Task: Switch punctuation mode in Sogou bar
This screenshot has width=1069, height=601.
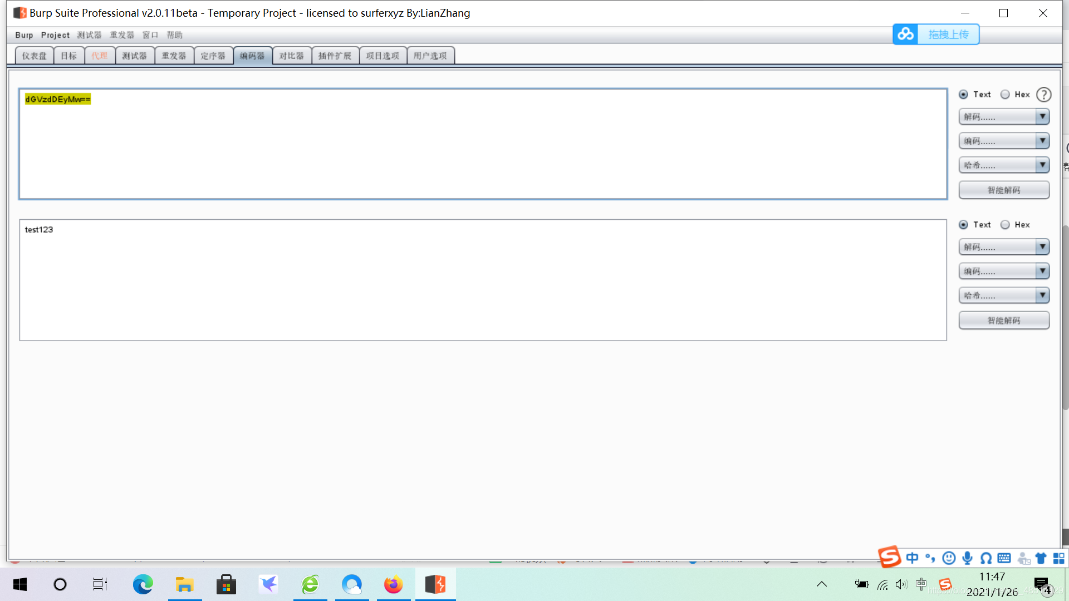Action: click(x=930, y=558)
